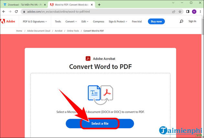Click the Word-to-PDF conversion illustration
204x138 pixels.
[x=100, y=95]
